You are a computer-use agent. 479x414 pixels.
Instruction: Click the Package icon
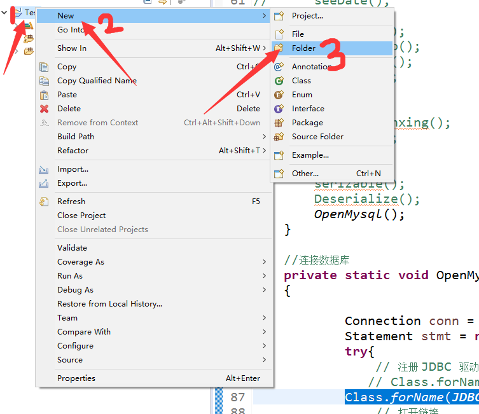(x=279, y=123)
